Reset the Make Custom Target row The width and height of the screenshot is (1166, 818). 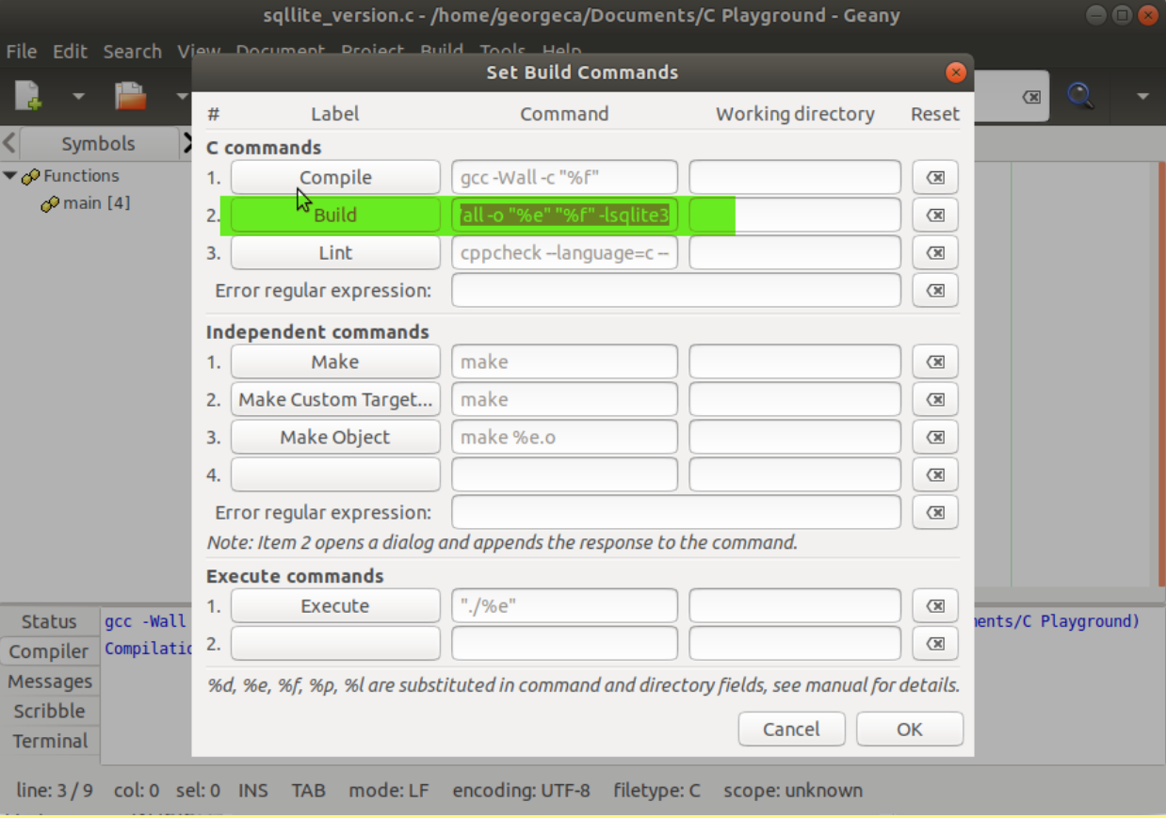tap(935, 399)
